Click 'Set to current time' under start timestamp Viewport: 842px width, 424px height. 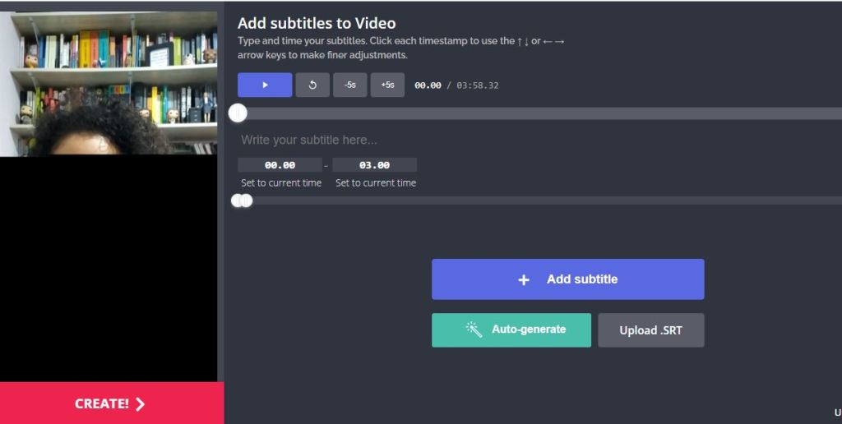coord(281,183)
